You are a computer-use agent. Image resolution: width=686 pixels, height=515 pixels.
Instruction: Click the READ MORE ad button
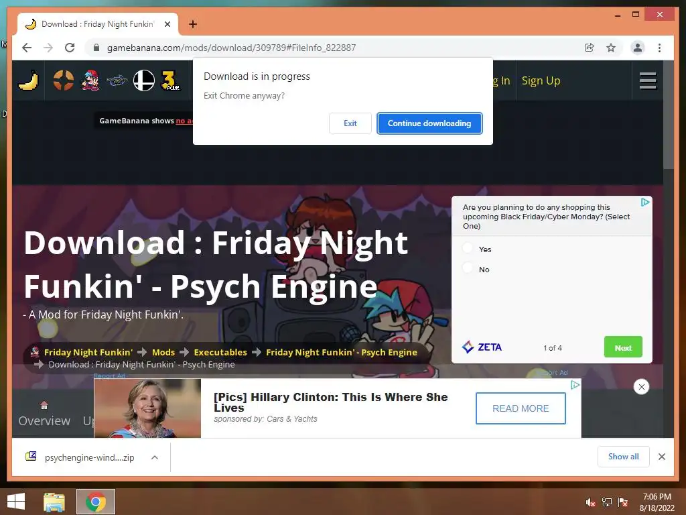tap(521, 408)
